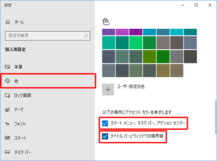The height and width of the screenshot is (161, 217).
Task: Click the lock screen icon beside ロック画面
Action: (7, 95)
